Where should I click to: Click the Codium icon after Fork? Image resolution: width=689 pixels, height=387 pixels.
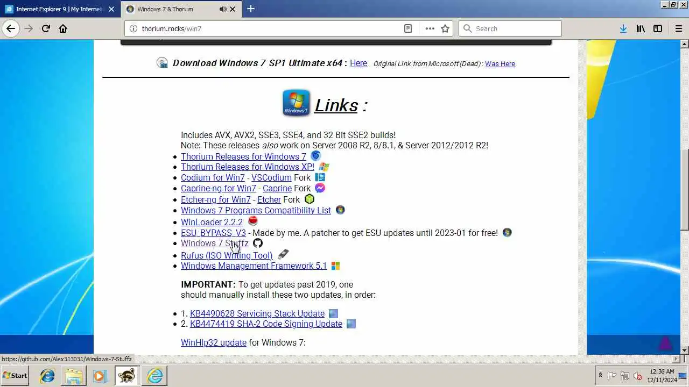tap(320, 177)
